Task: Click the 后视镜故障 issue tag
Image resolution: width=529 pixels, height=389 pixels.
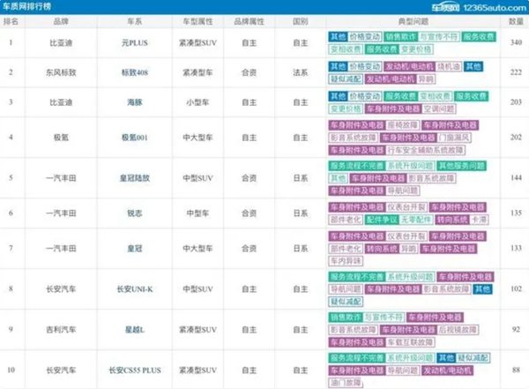Action: 456,330
